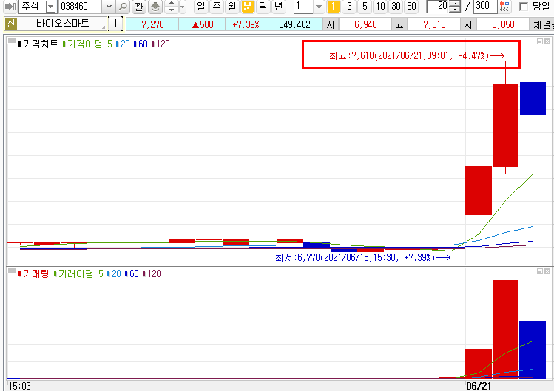Select the 30-minute interval button

click(x=396, y=7)
